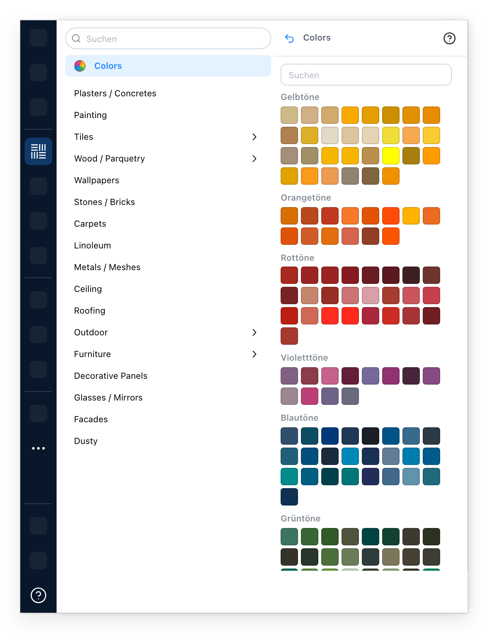Expand the Wood / Parquetry submenu arrow

[254, 159]
